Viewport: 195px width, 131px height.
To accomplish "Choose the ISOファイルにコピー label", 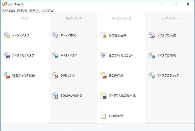I will pyautogui.click(x=121, y=55).
